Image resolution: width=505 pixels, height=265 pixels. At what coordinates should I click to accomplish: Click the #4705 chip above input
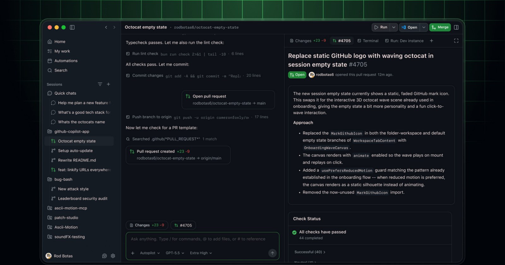(x=183, y=225)
